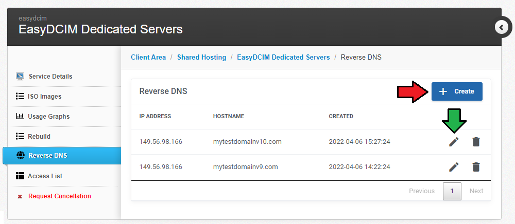Click the Reverse DNS panel heading

(163, 91)
